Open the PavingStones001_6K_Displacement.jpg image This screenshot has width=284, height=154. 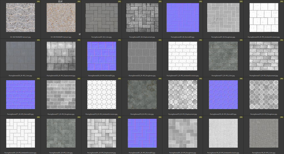click(x=142, y=17)
